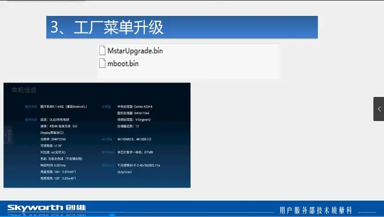This screenshot has height=217, width=384.
Task: Click the back tab on TV screen left edge
Action: click(8, 135)
